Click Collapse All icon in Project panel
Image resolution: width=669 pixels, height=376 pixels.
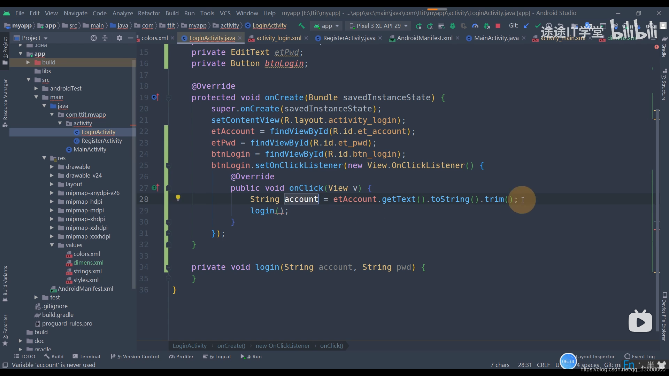point(105,38)
